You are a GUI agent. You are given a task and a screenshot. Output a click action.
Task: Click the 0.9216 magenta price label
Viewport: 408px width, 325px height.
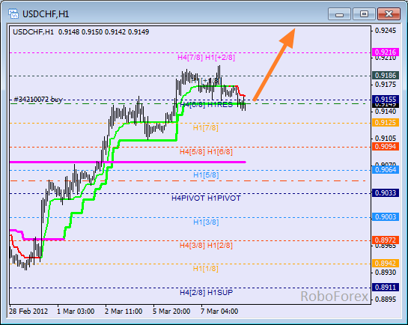tap(386, 52)
